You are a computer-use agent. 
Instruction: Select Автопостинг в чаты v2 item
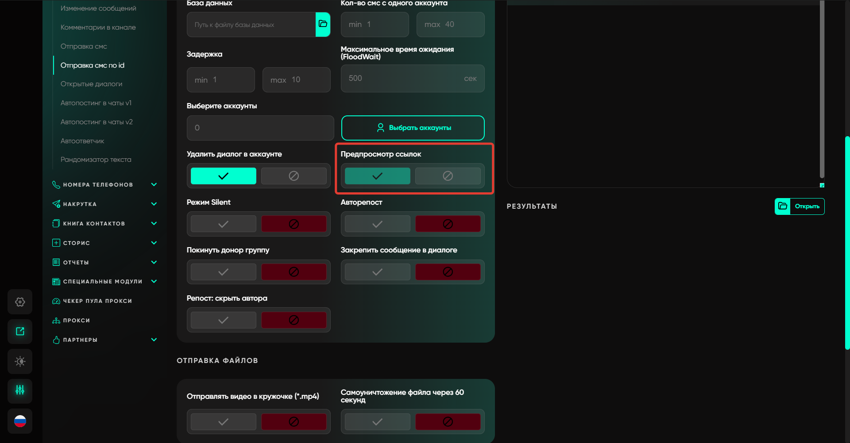click(97, 122)
